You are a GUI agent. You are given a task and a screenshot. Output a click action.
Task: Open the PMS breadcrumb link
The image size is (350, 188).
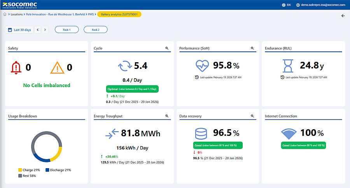[x=92, y=14]
